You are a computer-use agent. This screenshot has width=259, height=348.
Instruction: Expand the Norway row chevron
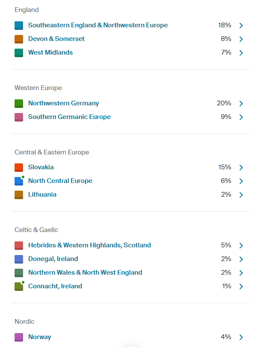[x=241, y=337]
